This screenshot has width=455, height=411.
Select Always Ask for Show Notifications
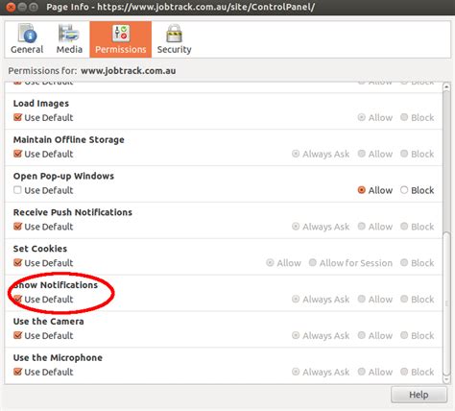(296, 299)
